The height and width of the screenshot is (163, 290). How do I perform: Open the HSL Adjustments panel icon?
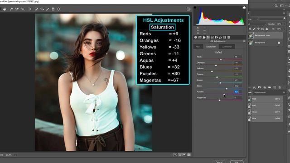click(x=208, y=37)
